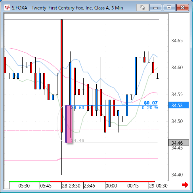Click the green session bar on the time axis

[30, 182]
